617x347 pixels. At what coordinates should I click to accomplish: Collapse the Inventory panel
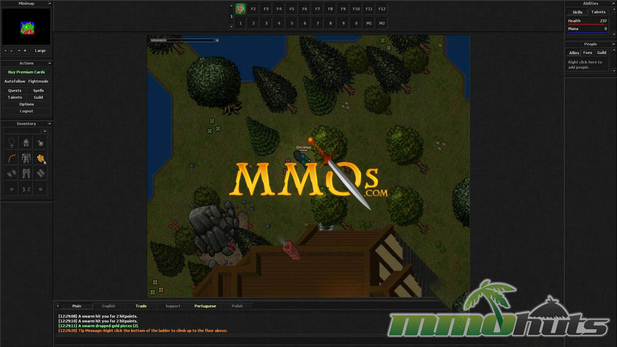[x=49, y=124]
